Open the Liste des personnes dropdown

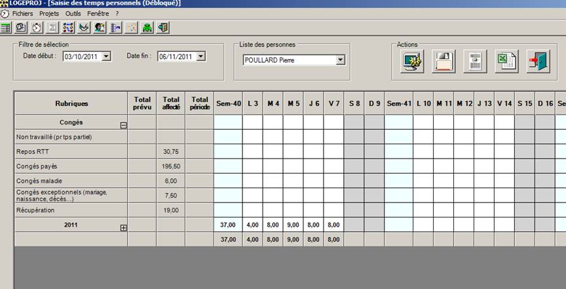click(x=340, y=60)
